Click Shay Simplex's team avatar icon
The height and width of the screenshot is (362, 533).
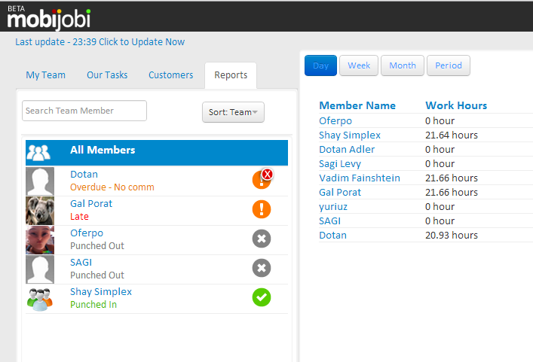[x=40, y=299]
